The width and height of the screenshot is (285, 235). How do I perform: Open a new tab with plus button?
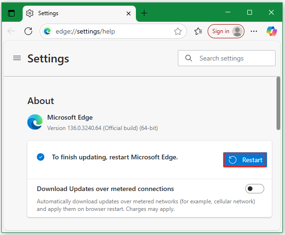tap(144, 13)
